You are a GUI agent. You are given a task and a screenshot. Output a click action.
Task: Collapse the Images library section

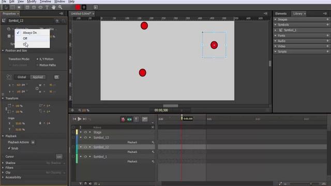click(x=275, y=20)
